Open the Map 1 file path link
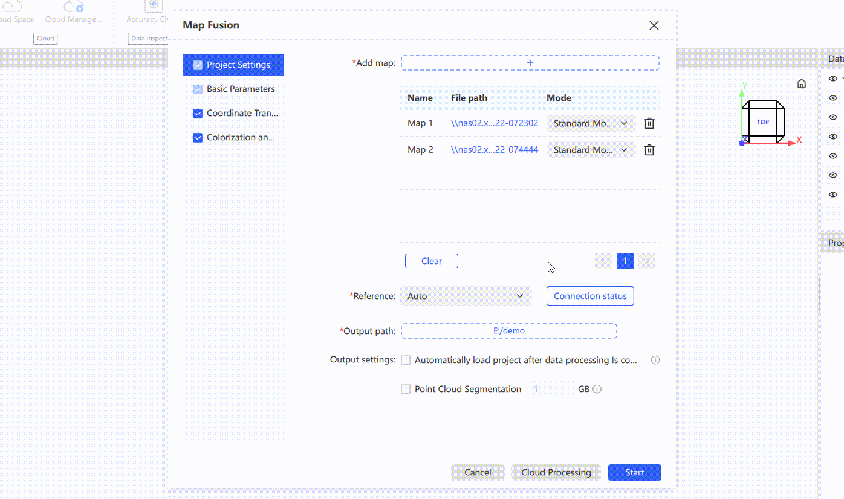This screenshot has height=499, width=844. point(495,123)
